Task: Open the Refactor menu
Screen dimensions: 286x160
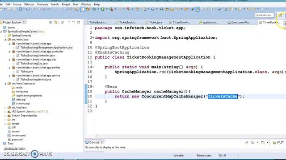Action: point(29,4)
